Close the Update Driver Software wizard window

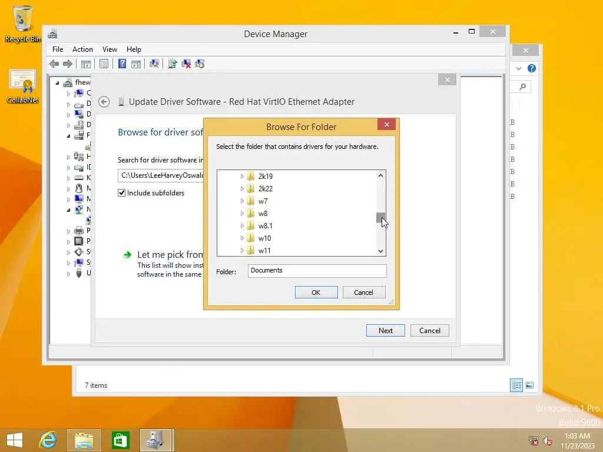pos(447,79)
